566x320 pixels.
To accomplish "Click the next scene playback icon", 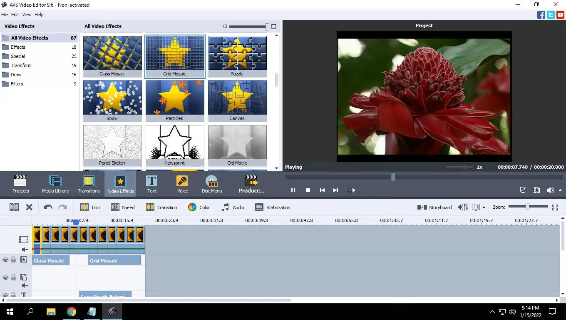I will pyautogui.click(x=351, y=190).
